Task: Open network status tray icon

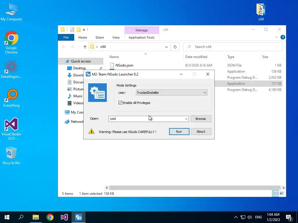Action: (x=243, y=217)
